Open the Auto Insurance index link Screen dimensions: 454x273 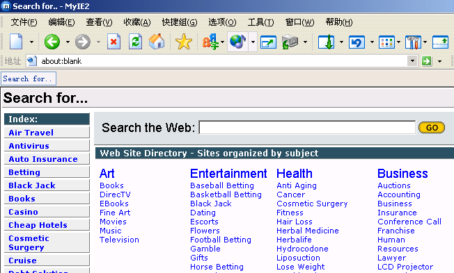43,159
